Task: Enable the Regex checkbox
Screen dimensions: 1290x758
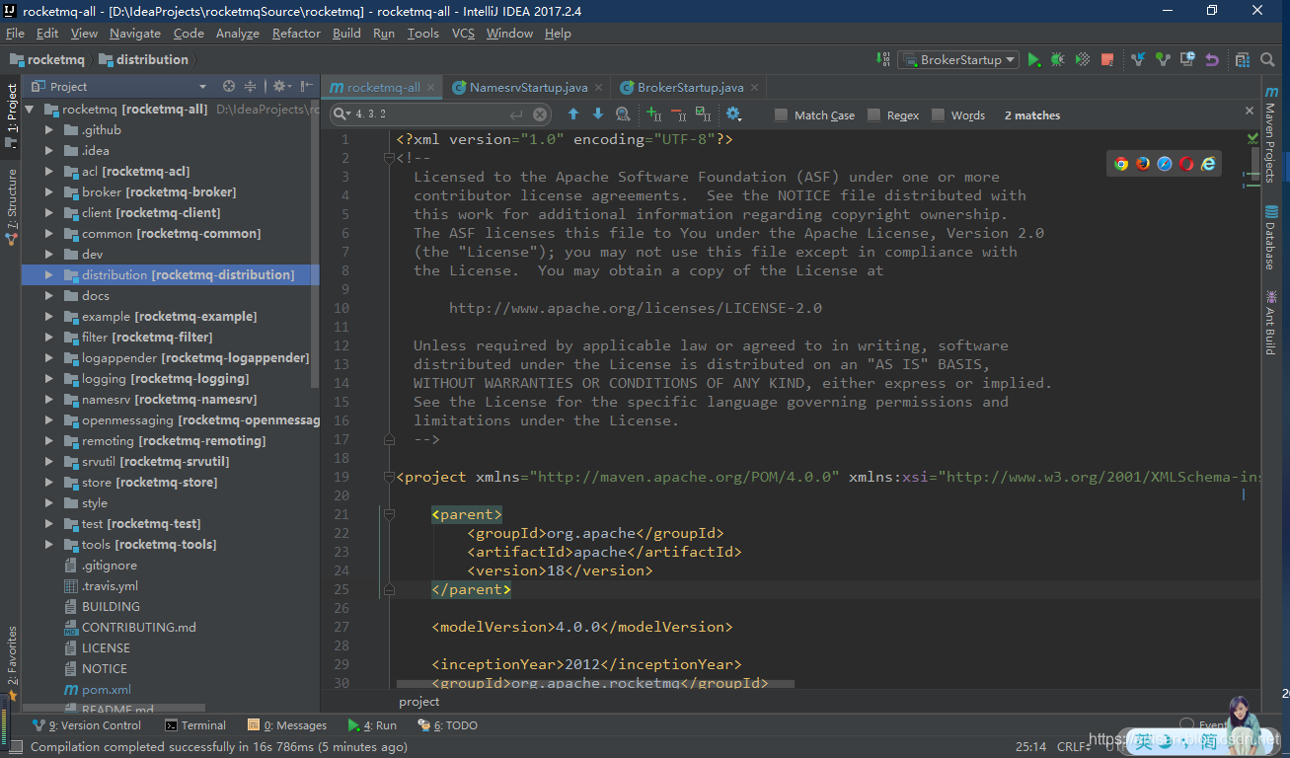Action: tap(874, 115)
